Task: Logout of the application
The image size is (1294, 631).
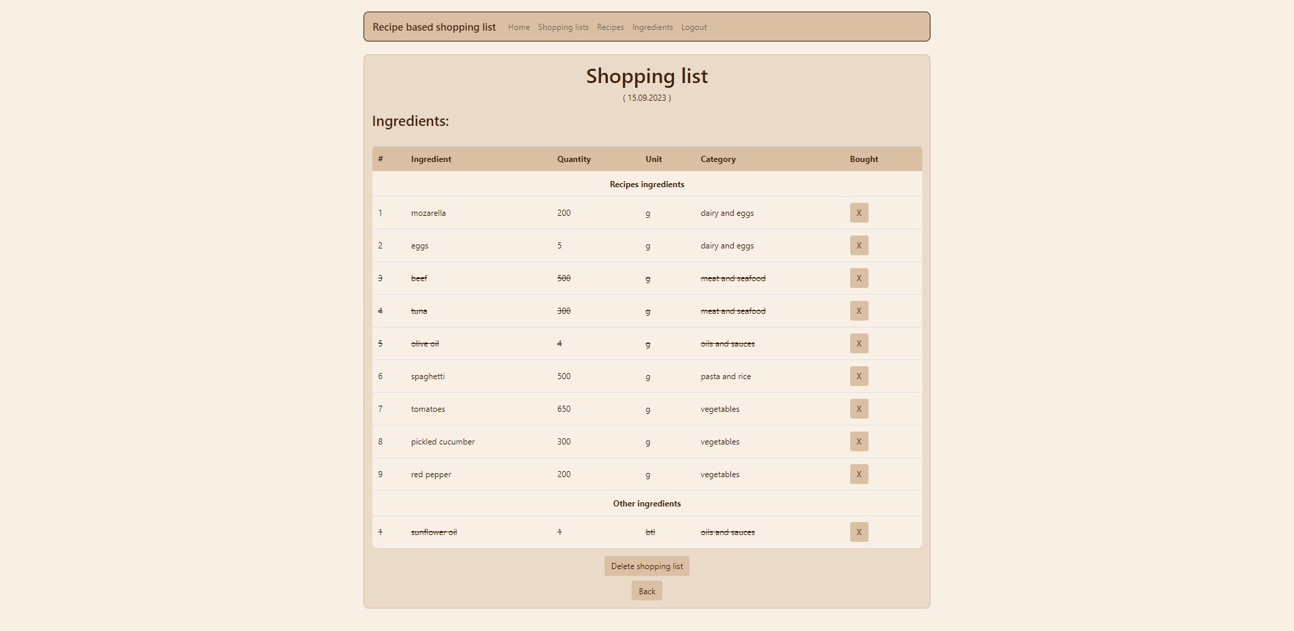Action: (x=694, y=27)
